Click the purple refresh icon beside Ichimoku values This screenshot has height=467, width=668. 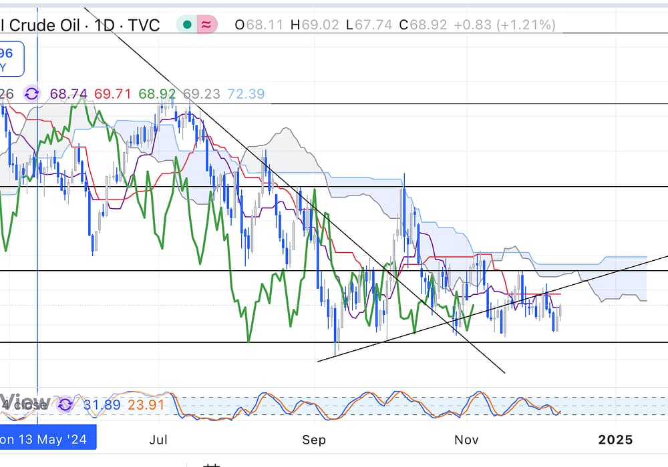point(31,94)
